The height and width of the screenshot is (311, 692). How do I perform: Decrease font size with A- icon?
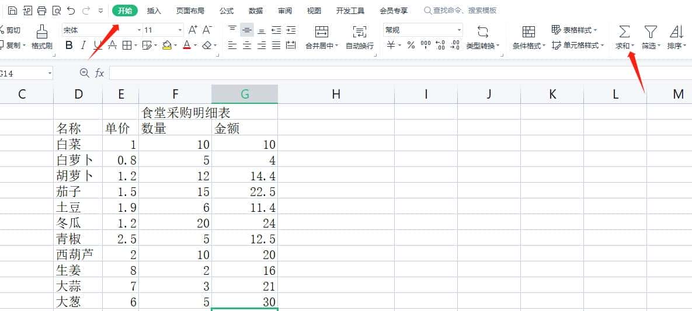click(x=207, y=30)
